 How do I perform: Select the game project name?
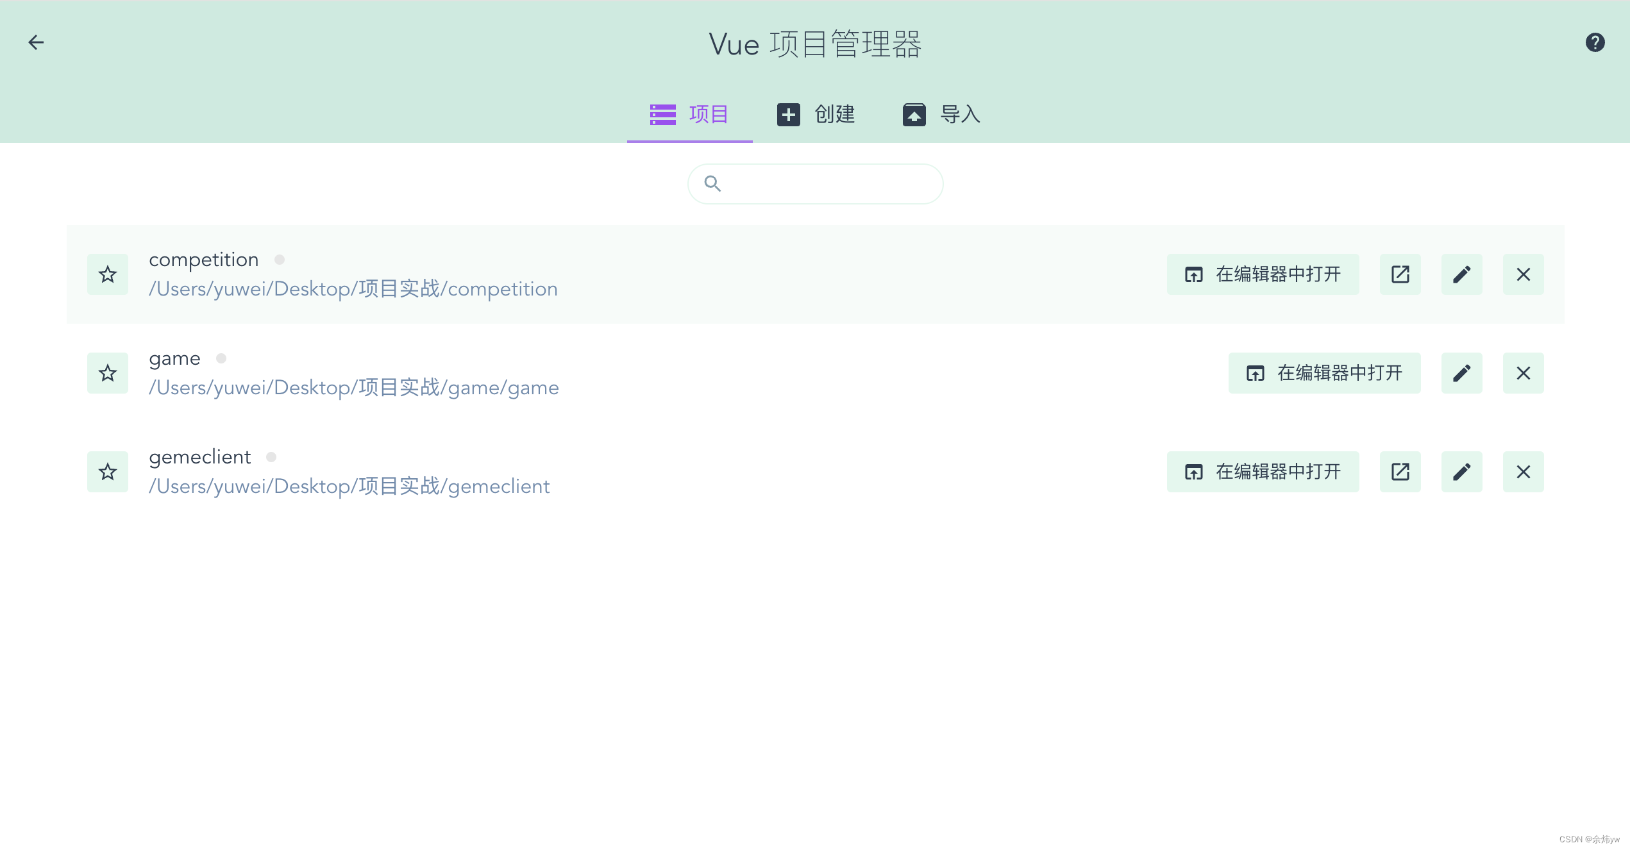pos(174,358)
